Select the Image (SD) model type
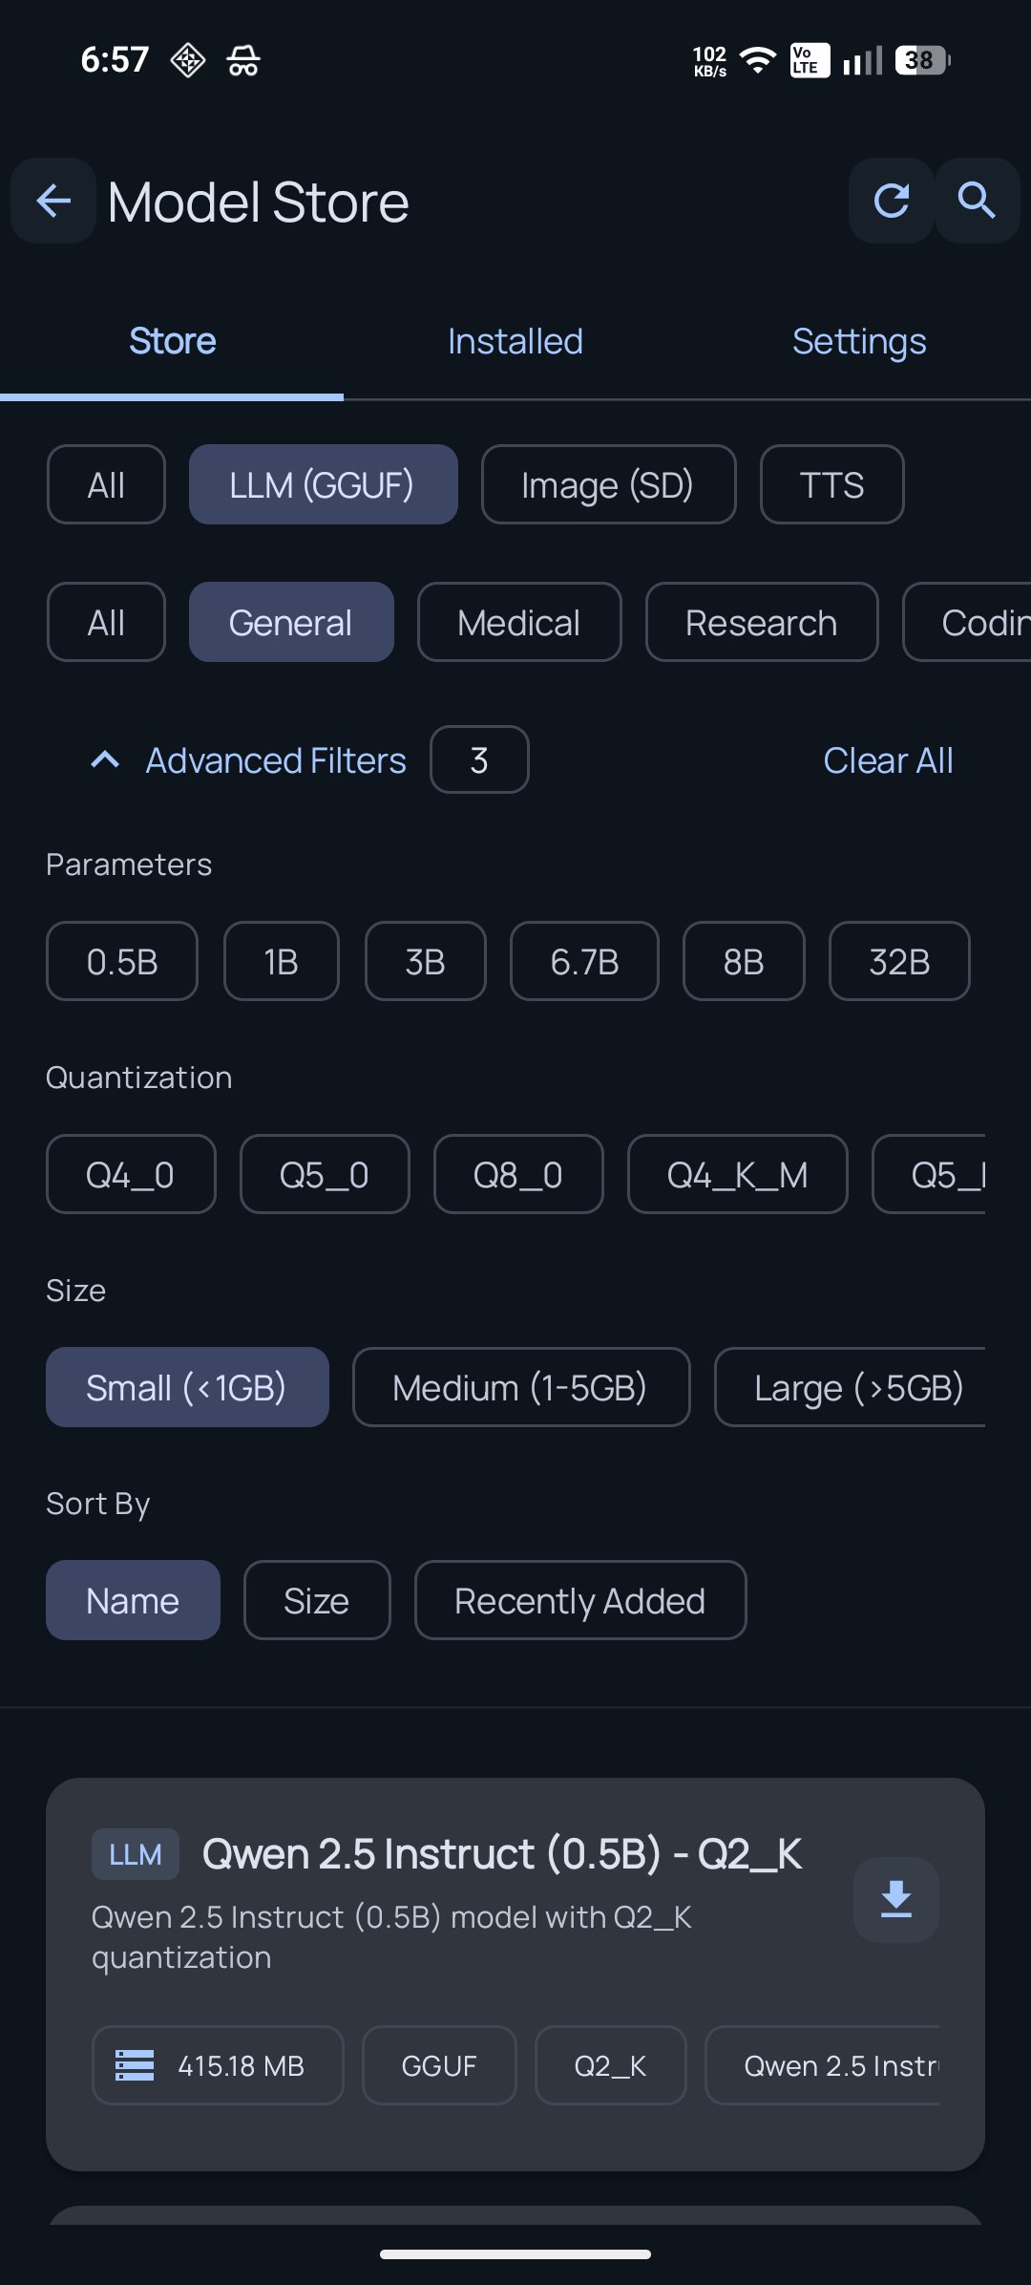Screen dimensions: 1031x2285 pos(608,484)
